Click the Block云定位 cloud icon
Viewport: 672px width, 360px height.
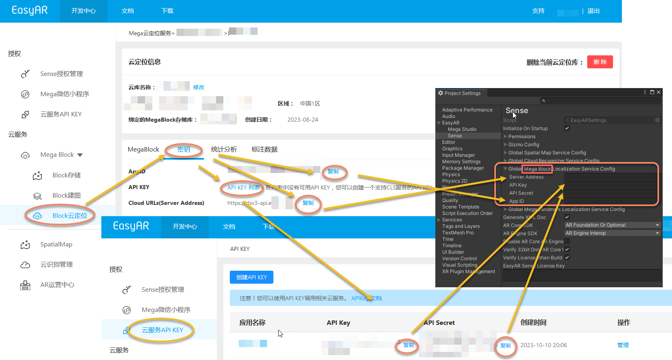click(x=38, y=216)
